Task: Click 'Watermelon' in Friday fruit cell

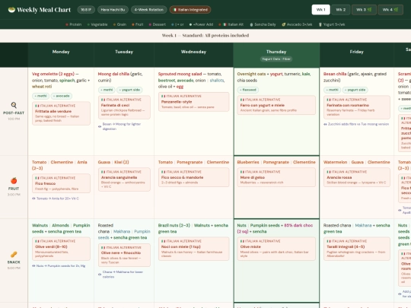Action: click(x=335, y=162)
